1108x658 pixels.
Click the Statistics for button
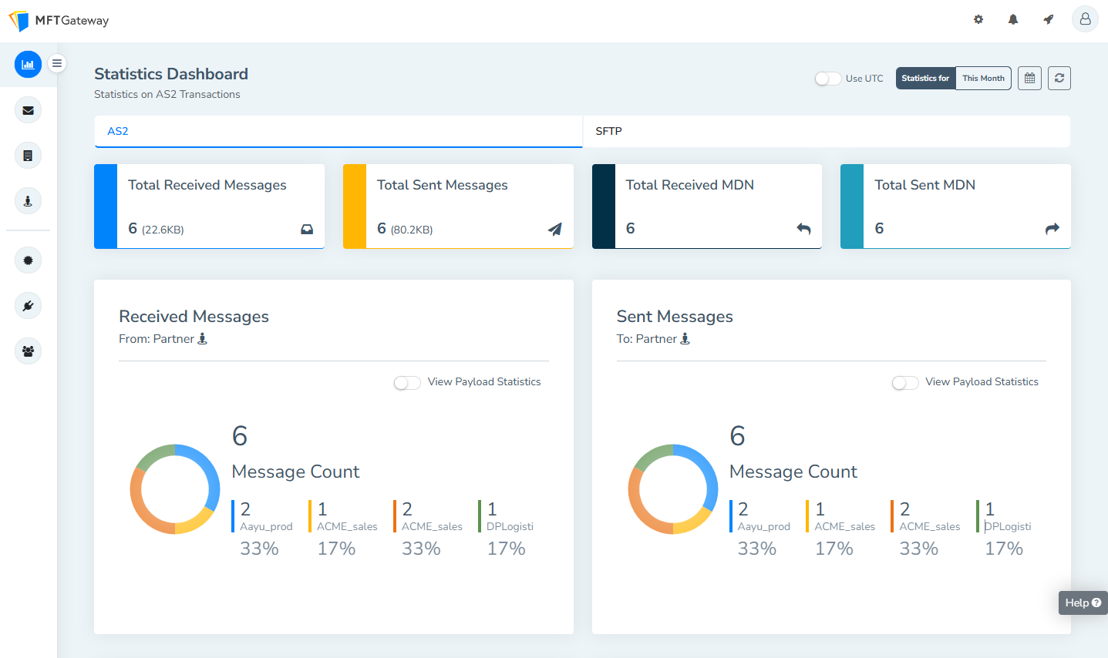925,78
